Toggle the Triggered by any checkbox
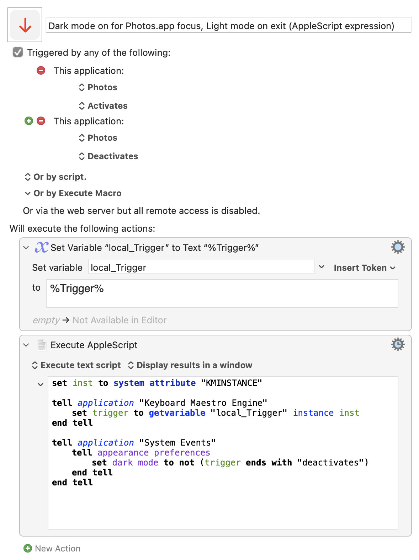419x560 pixels. pyautogui.click(x=18, y=52)
